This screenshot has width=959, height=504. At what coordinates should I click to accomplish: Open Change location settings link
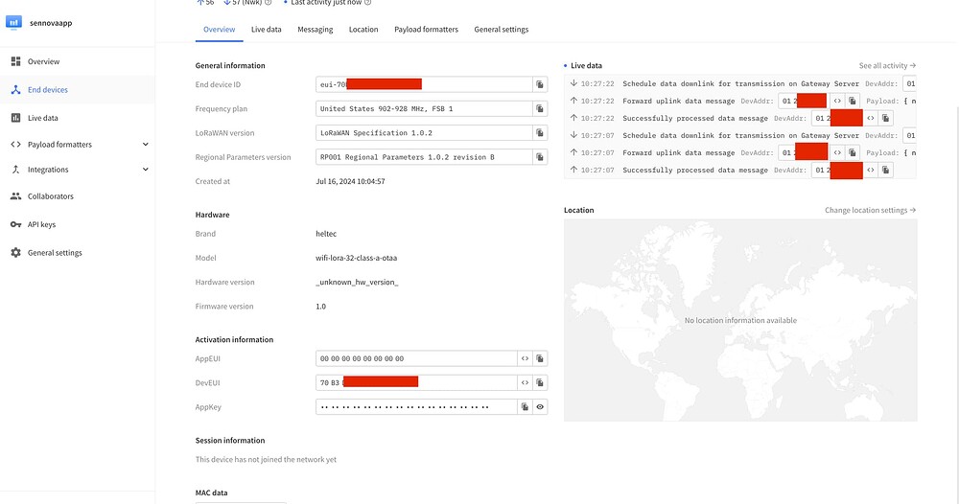point(870,210)
